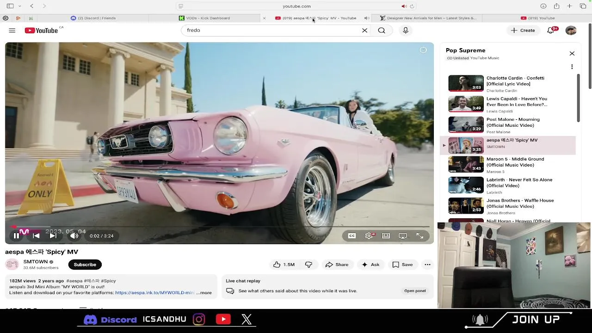The width and height of the screenshot is (592, 333).
Task: Open a new Safari tab
Action: tap(570, 6)
